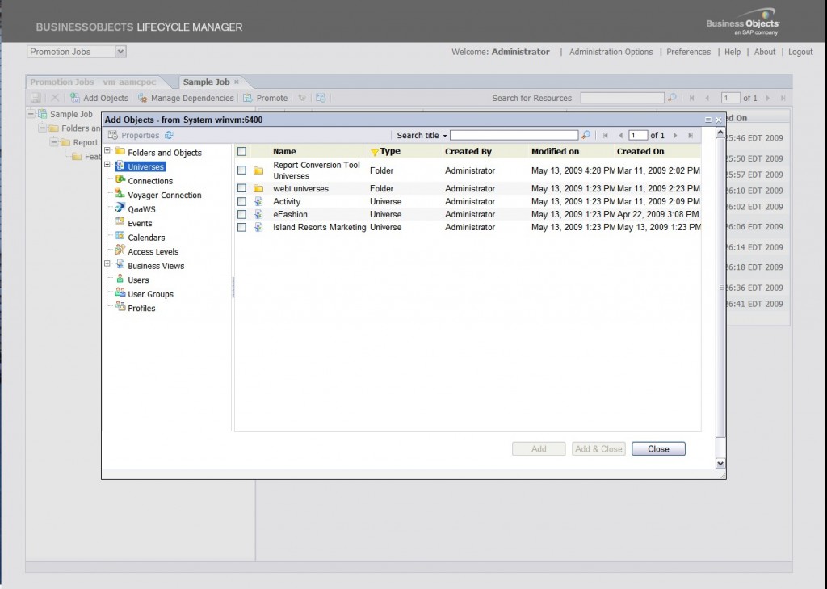Image resolution: width=827 pixels, height=589 pixels.
Task: Close the Sample Job tab
Action: point(237,82)
